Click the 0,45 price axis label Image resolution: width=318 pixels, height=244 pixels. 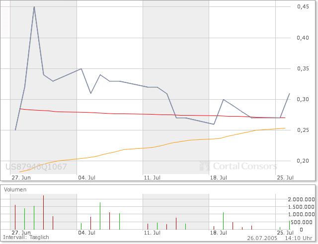(x=303, y=6)
